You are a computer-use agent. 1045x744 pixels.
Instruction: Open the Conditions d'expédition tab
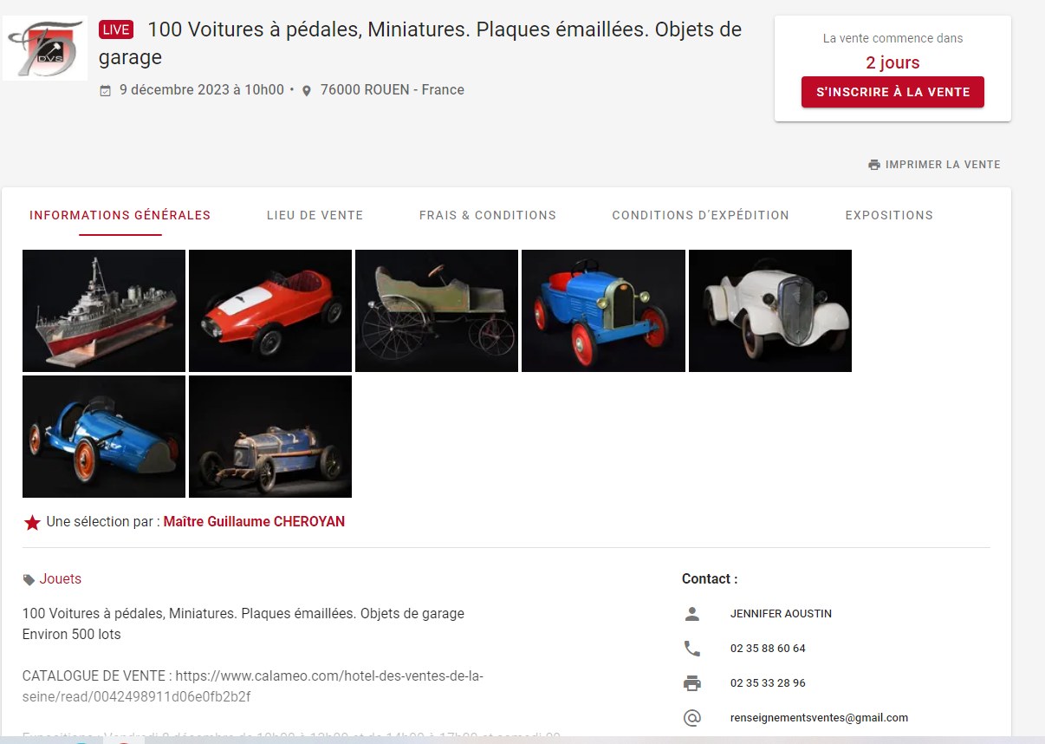700,215
